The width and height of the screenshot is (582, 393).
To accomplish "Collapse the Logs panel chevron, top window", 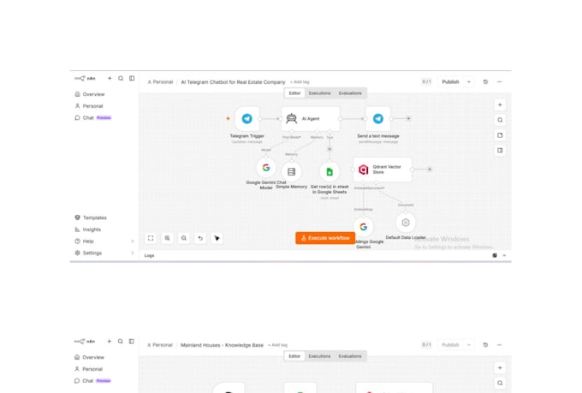I will click(504, 255).
